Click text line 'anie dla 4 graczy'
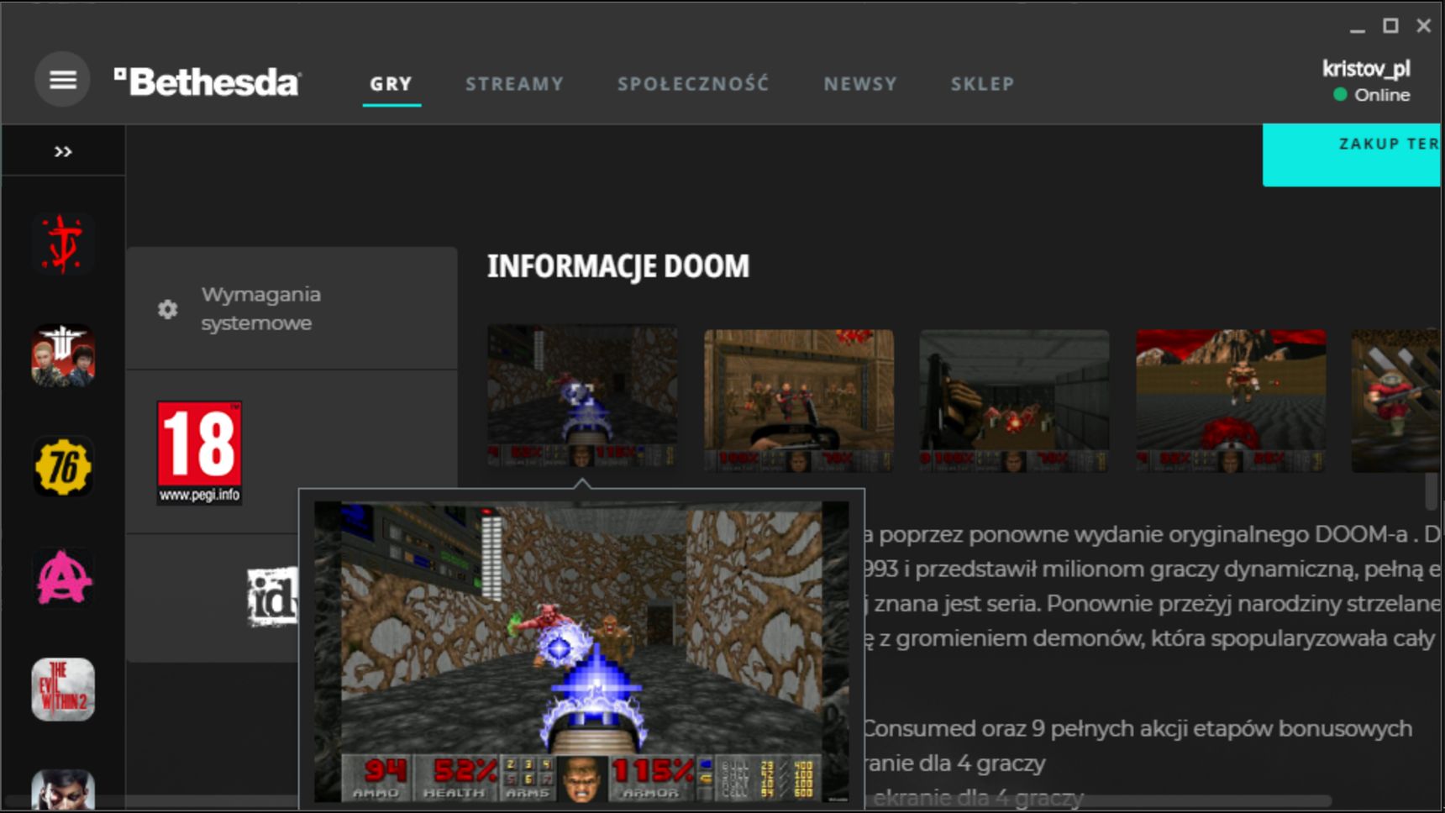The image size is (1445, 813). click(x=955, y=763)
